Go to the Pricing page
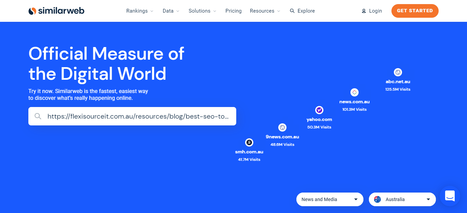The width and height of the screenshot is (467, 213). pyautogui.click(x=233, y=11)
